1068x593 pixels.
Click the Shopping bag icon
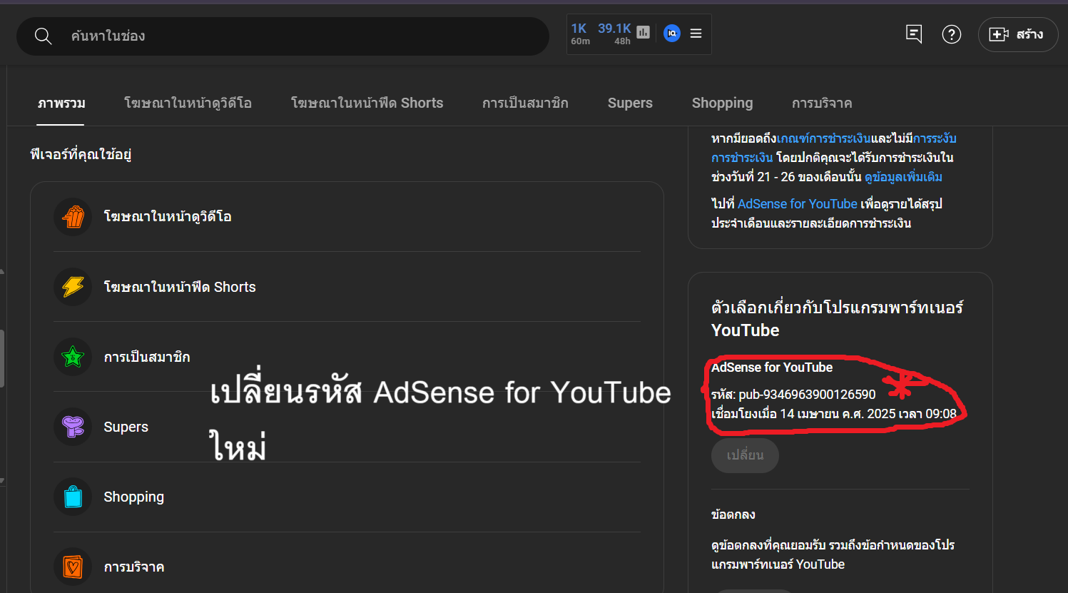tap(73, 497)
